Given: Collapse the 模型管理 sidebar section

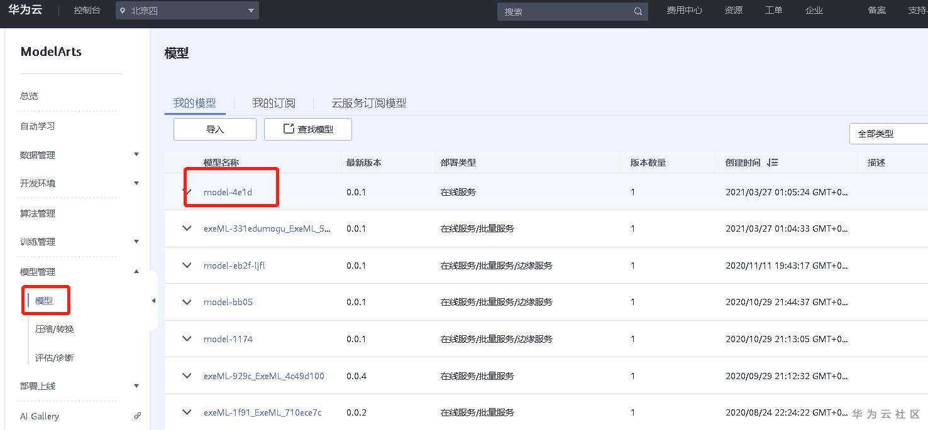Looking at the screenshot, I should [136, 271].
